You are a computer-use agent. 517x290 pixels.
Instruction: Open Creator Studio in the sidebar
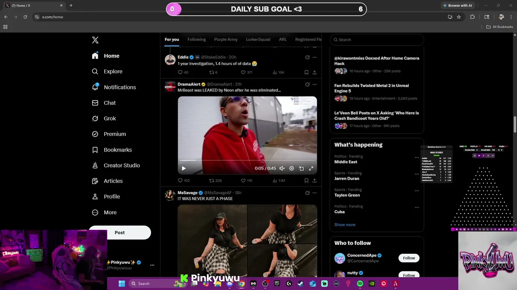[x=116, y=166]
